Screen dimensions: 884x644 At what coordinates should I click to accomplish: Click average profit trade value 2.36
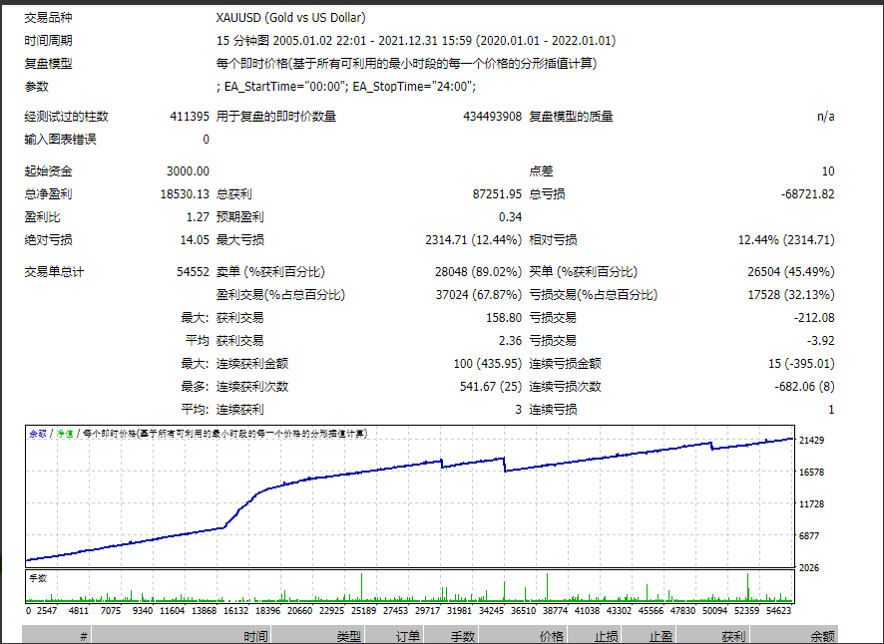510,341
